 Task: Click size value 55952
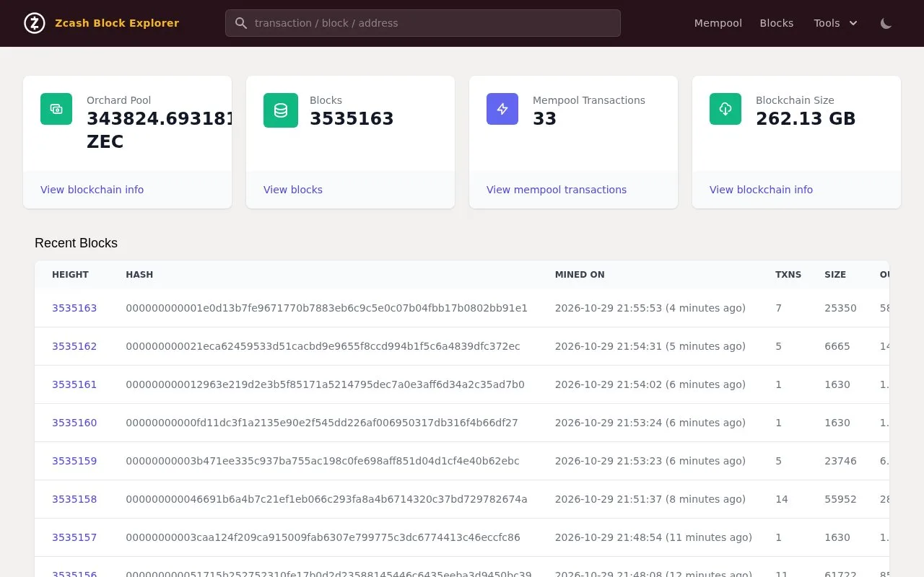840,499
